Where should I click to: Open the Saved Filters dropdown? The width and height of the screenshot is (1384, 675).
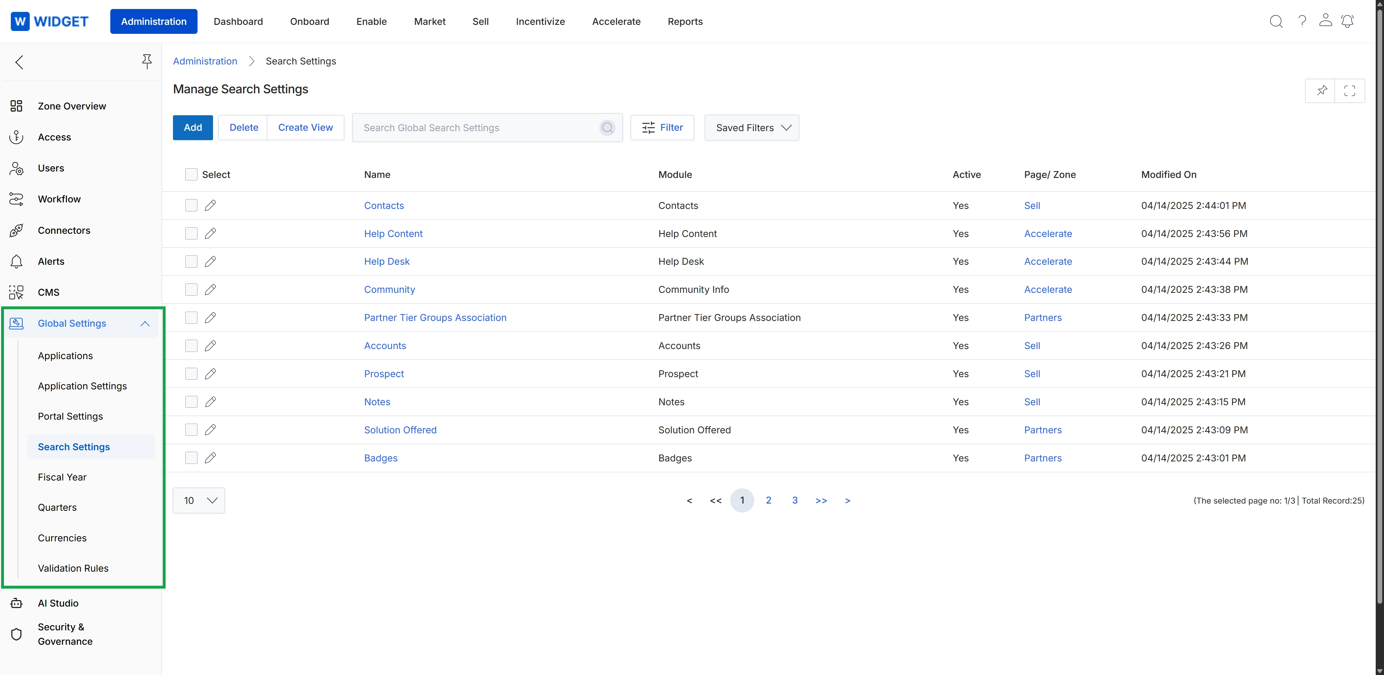tap(751, 128)
